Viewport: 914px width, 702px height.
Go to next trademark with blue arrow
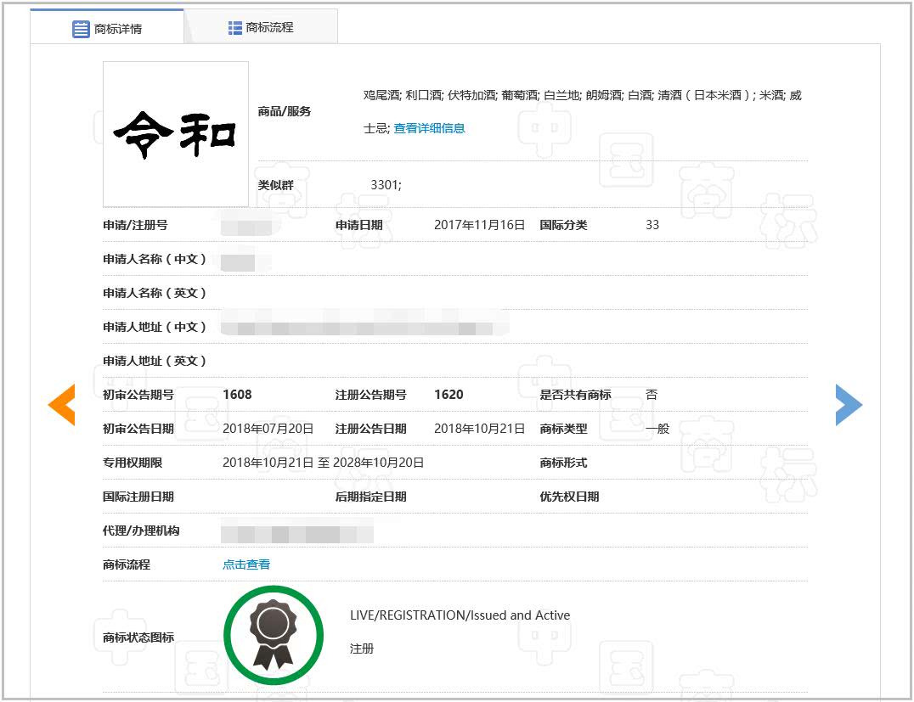coord(848,404)
